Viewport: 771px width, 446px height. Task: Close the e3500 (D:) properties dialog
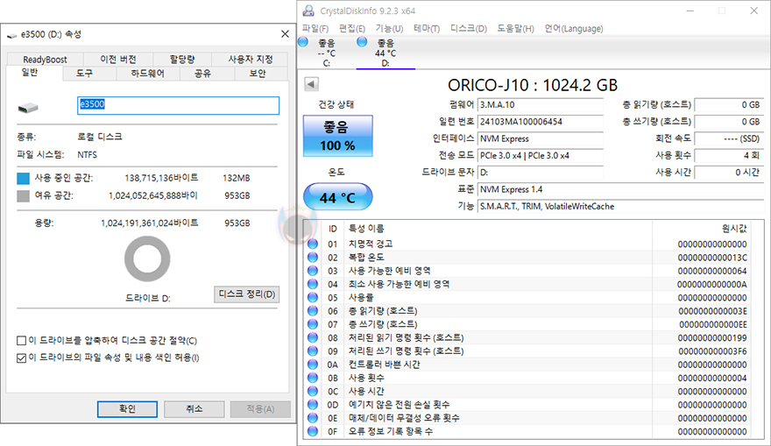click(x=285, y=34)
